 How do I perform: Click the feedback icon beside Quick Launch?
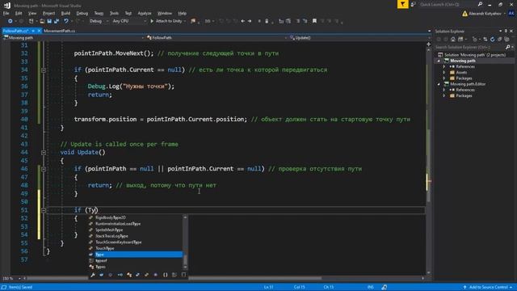(x=413, y=4)
